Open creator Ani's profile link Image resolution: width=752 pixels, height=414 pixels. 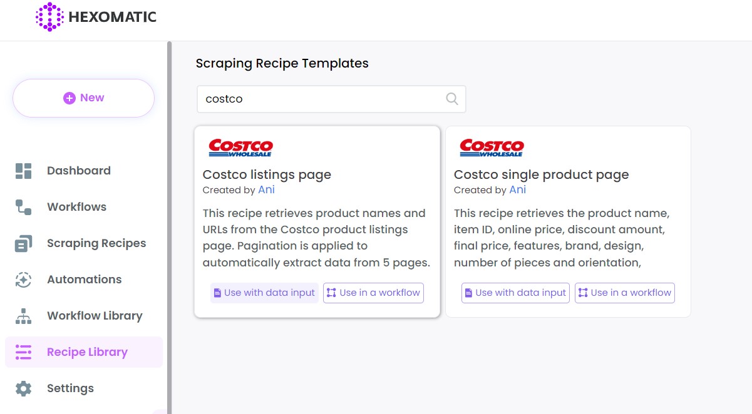(x=266, y=189)
